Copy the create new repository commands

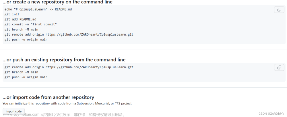tap(279, 10)
